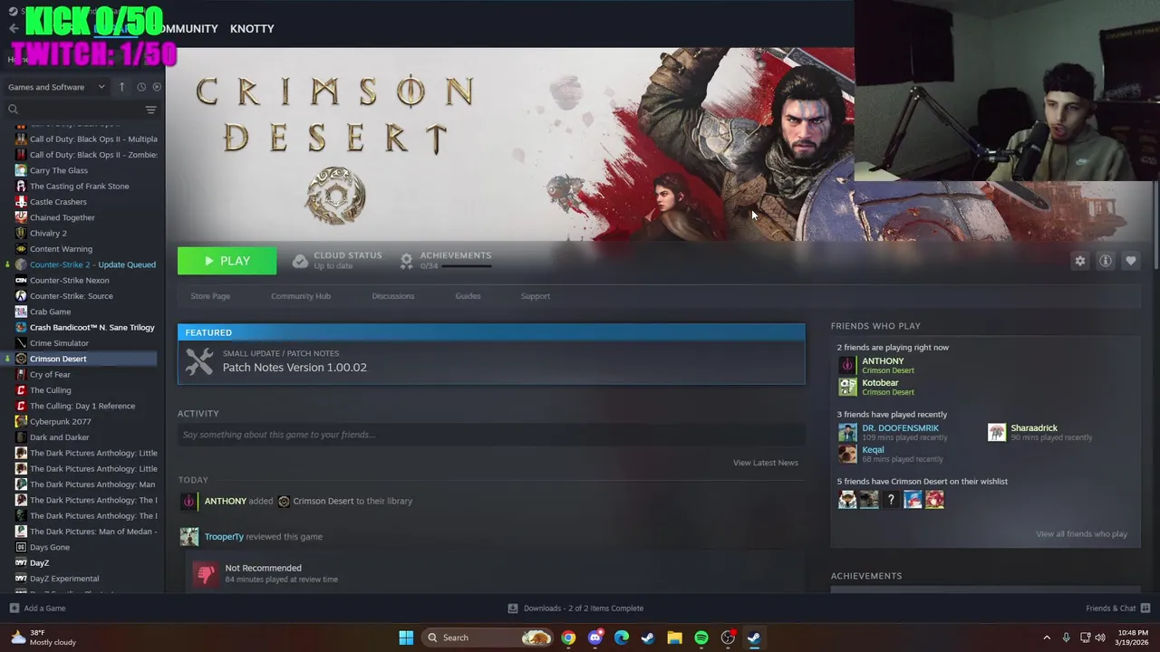Click the wrench-and-screwdriver patch notes icon
This screenshot has height=652, width=1160.
[199, 361]
